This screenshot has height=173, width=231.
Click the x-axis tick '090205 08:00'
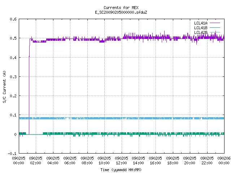(x=87, y=160)
